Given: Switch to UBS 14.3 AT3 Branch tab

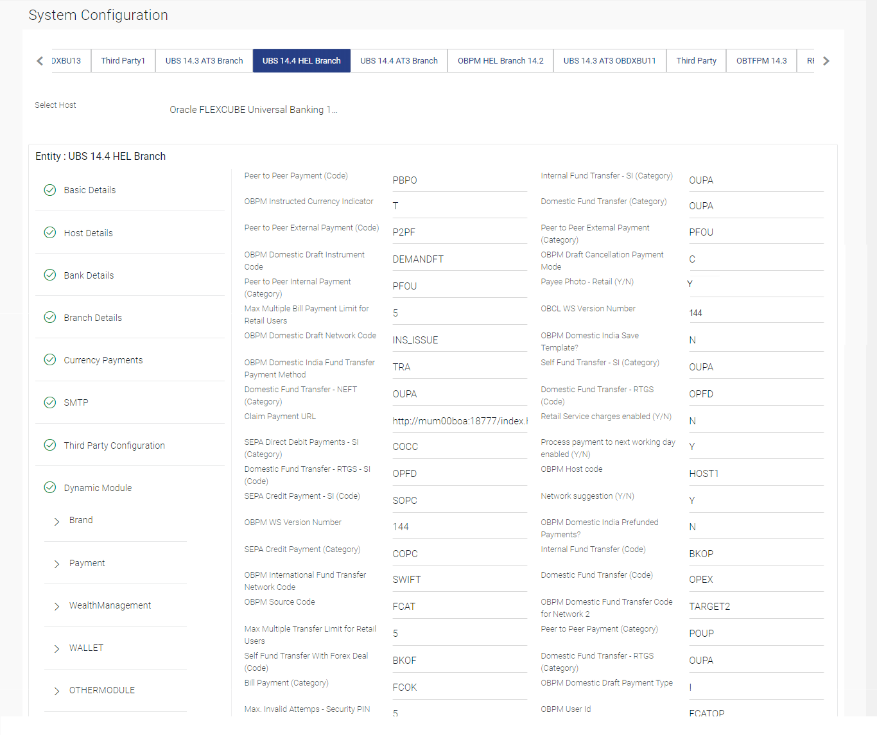Looking at the screenshot, I should tap(204, 61).
